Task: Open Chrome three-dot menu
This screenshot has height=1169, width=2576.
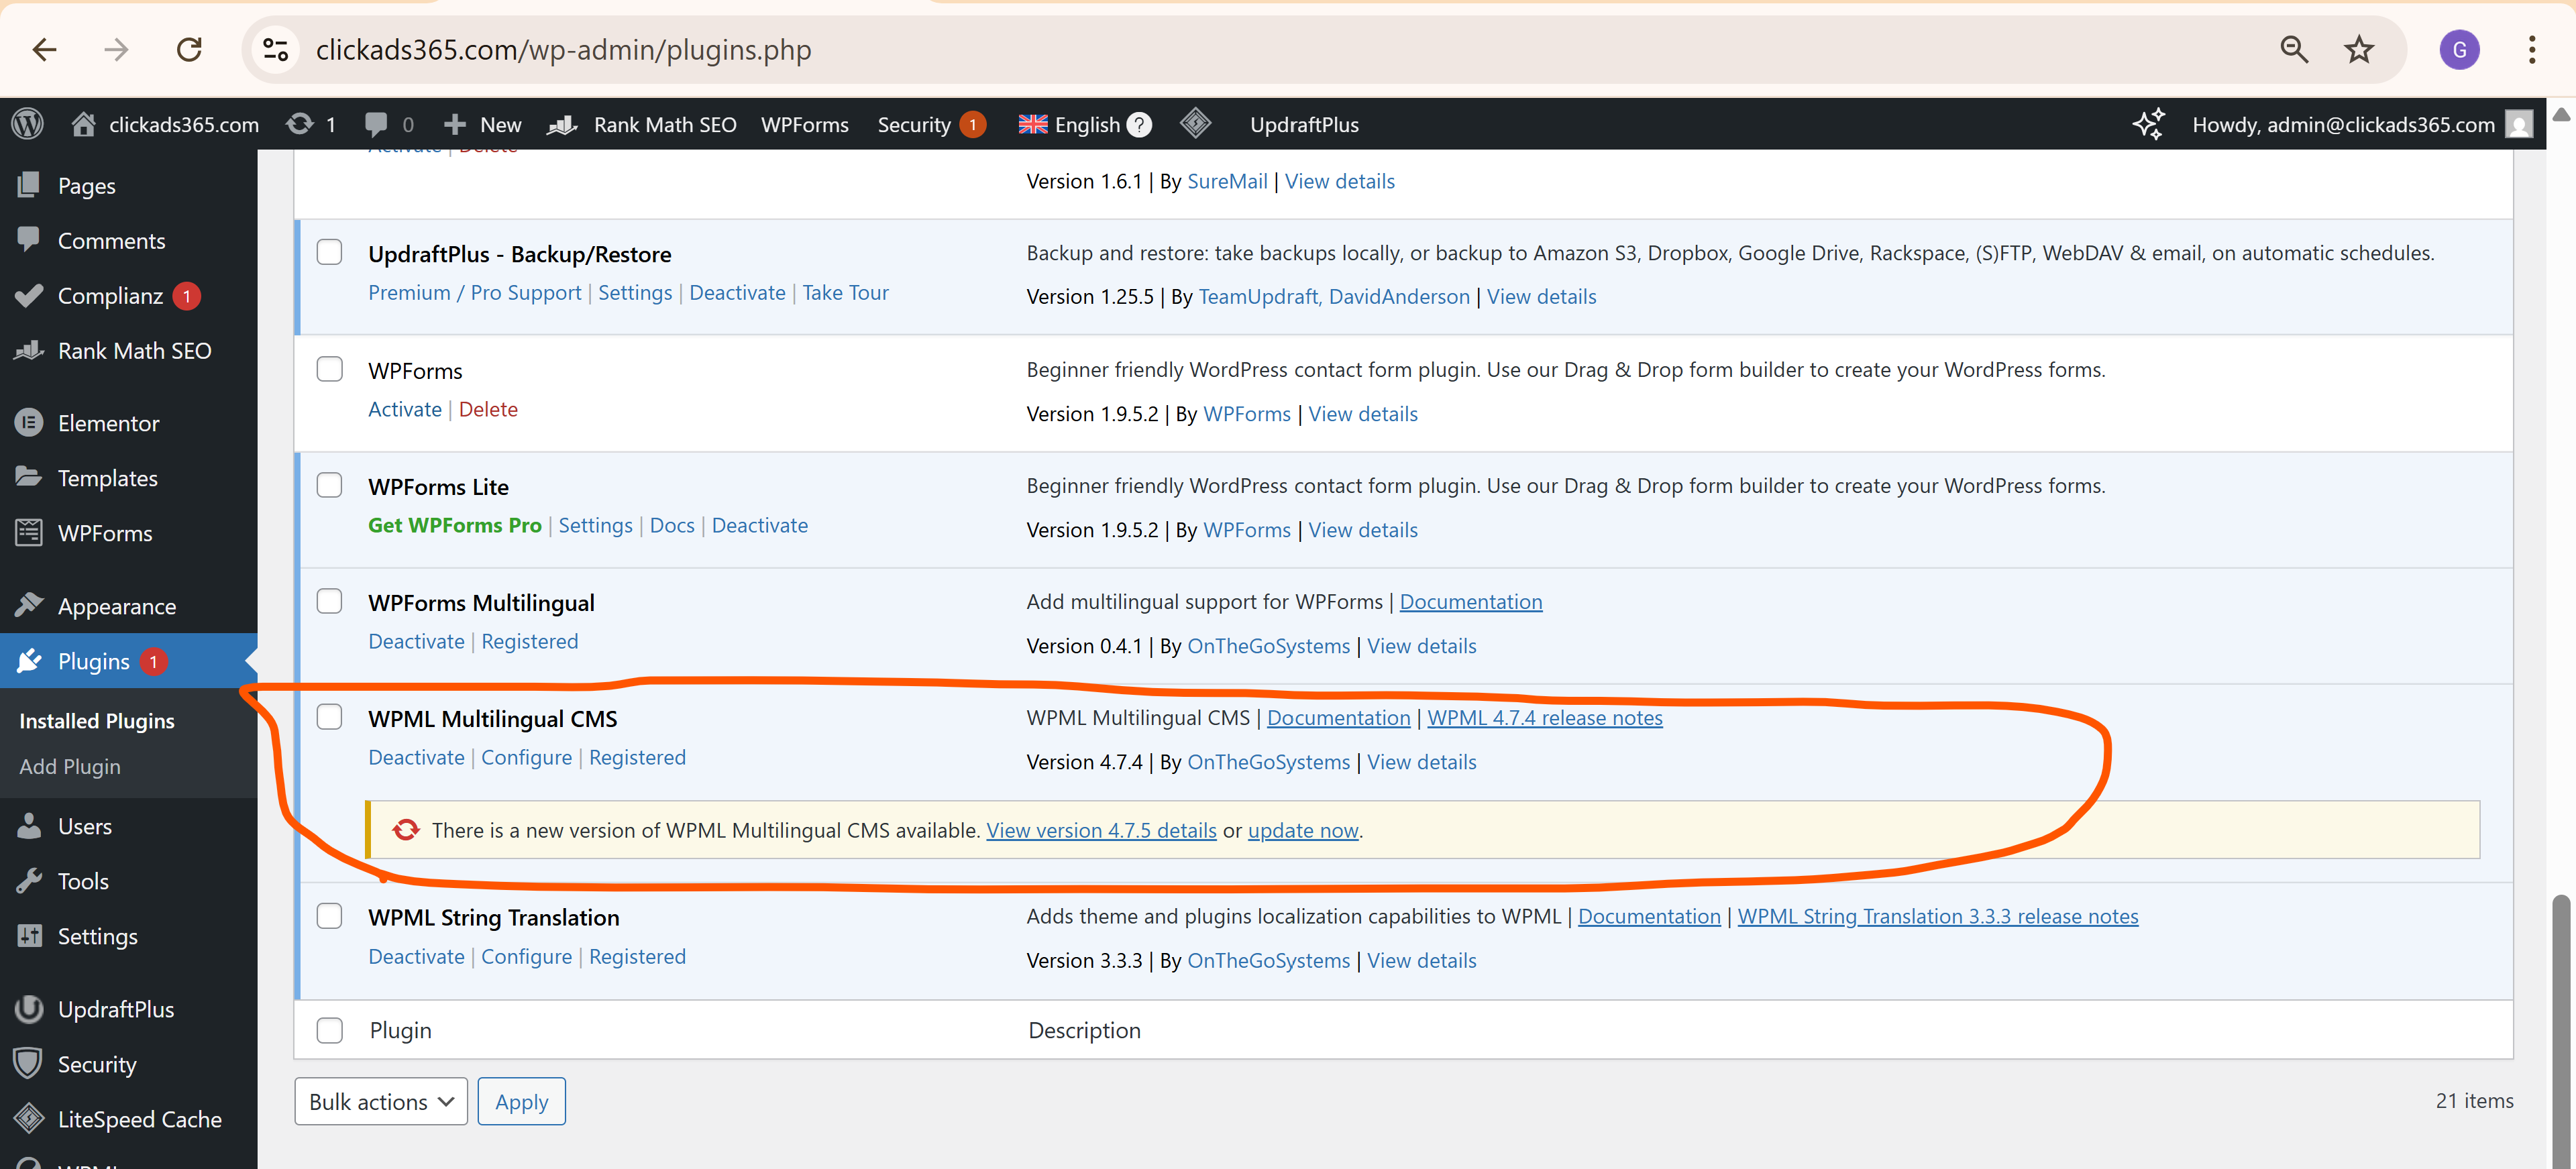Action: pyautogui.click(x=2531, y=49)
